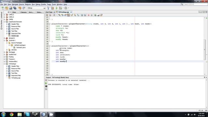Open Skype from the taskbar
The height and width of the screenshot is (117, 208).
pyautogui.click(x=27, y=114)
